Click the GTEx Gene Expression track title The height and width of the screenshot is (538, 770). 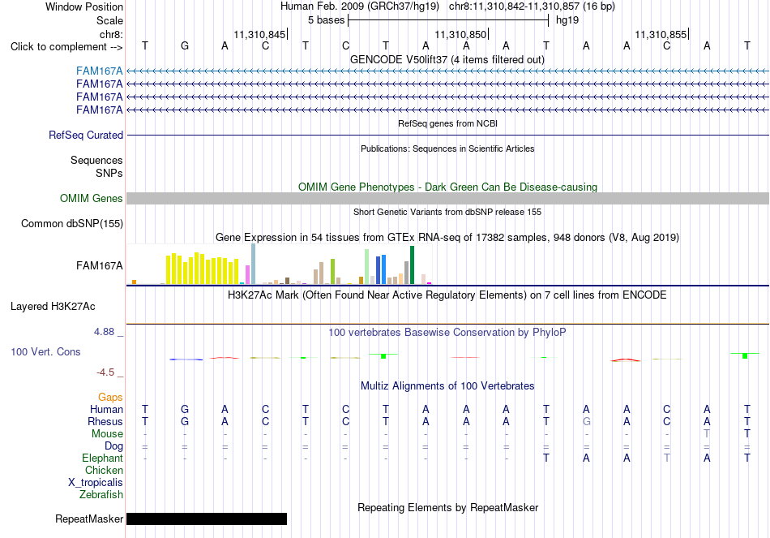(447, 238)
